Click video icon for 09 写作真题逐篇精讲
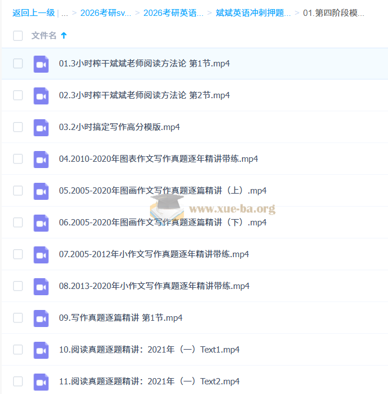The height and width of the screenshot is (394, 388). click(x=41, y=318)
